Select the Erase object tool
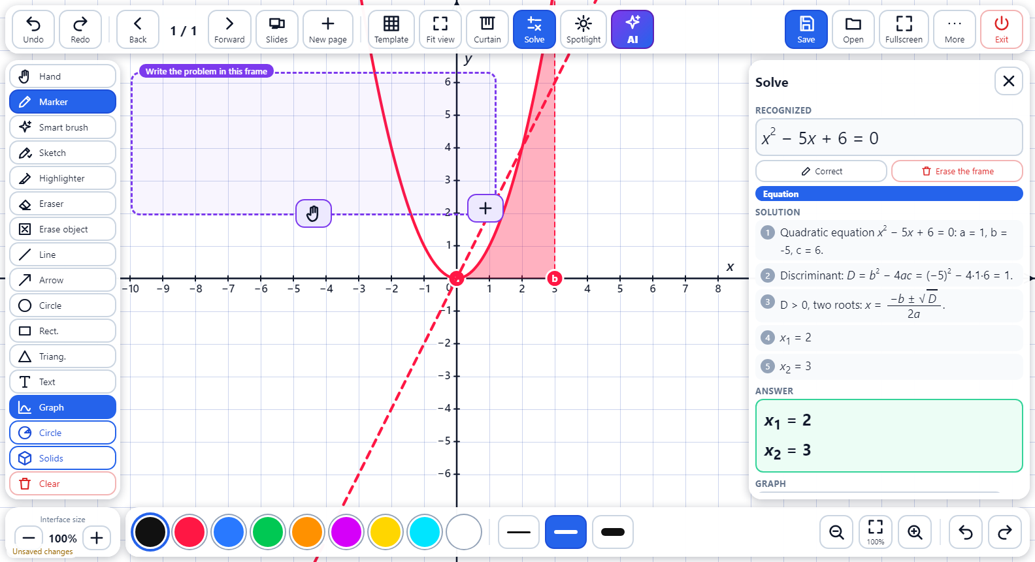Viewport: 1035px width, 562px height. [x=63, y=229]
